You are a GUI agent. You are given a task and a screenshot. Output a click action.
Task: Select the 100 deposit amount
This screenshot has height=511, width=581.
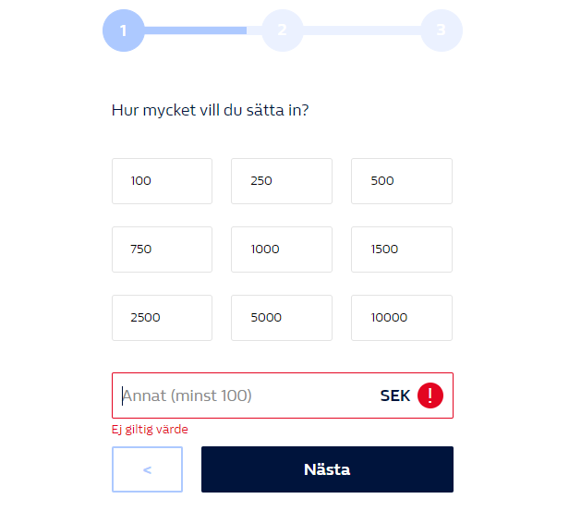162,181
